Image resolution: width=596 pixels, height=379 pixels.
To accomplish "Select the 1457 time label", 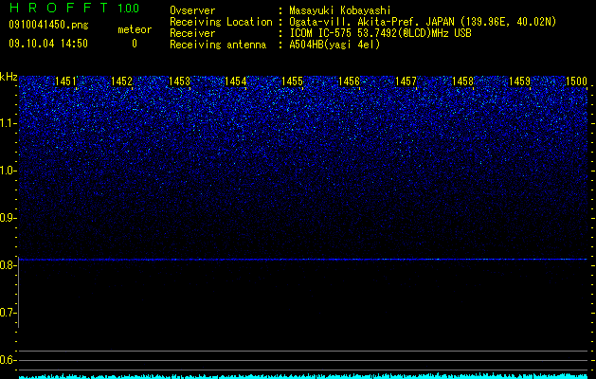I will coord(406,81).
